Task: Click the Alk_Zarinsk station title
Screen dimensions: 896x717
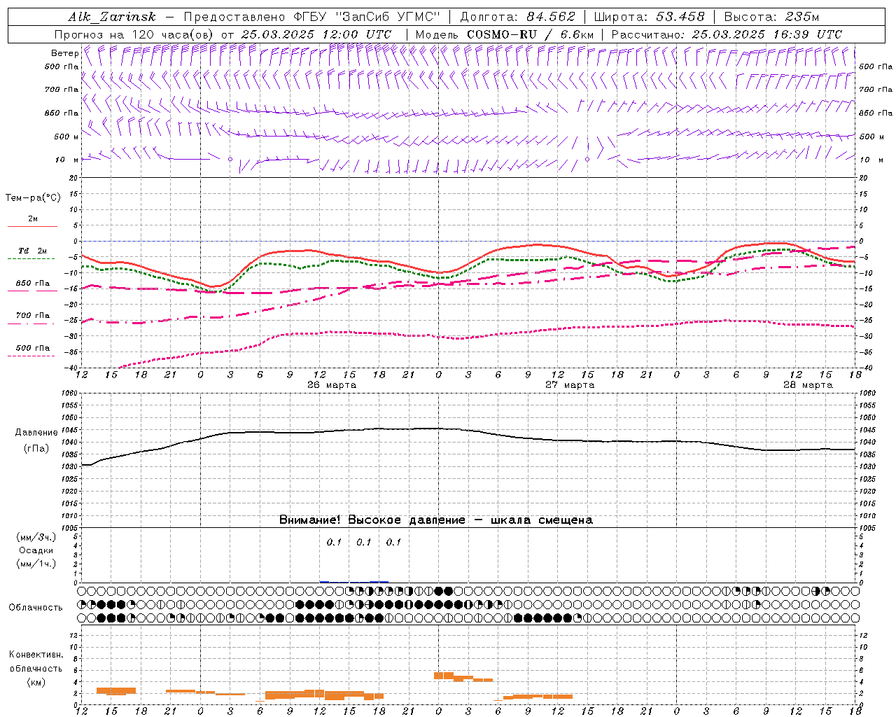Action: (112, 18)
